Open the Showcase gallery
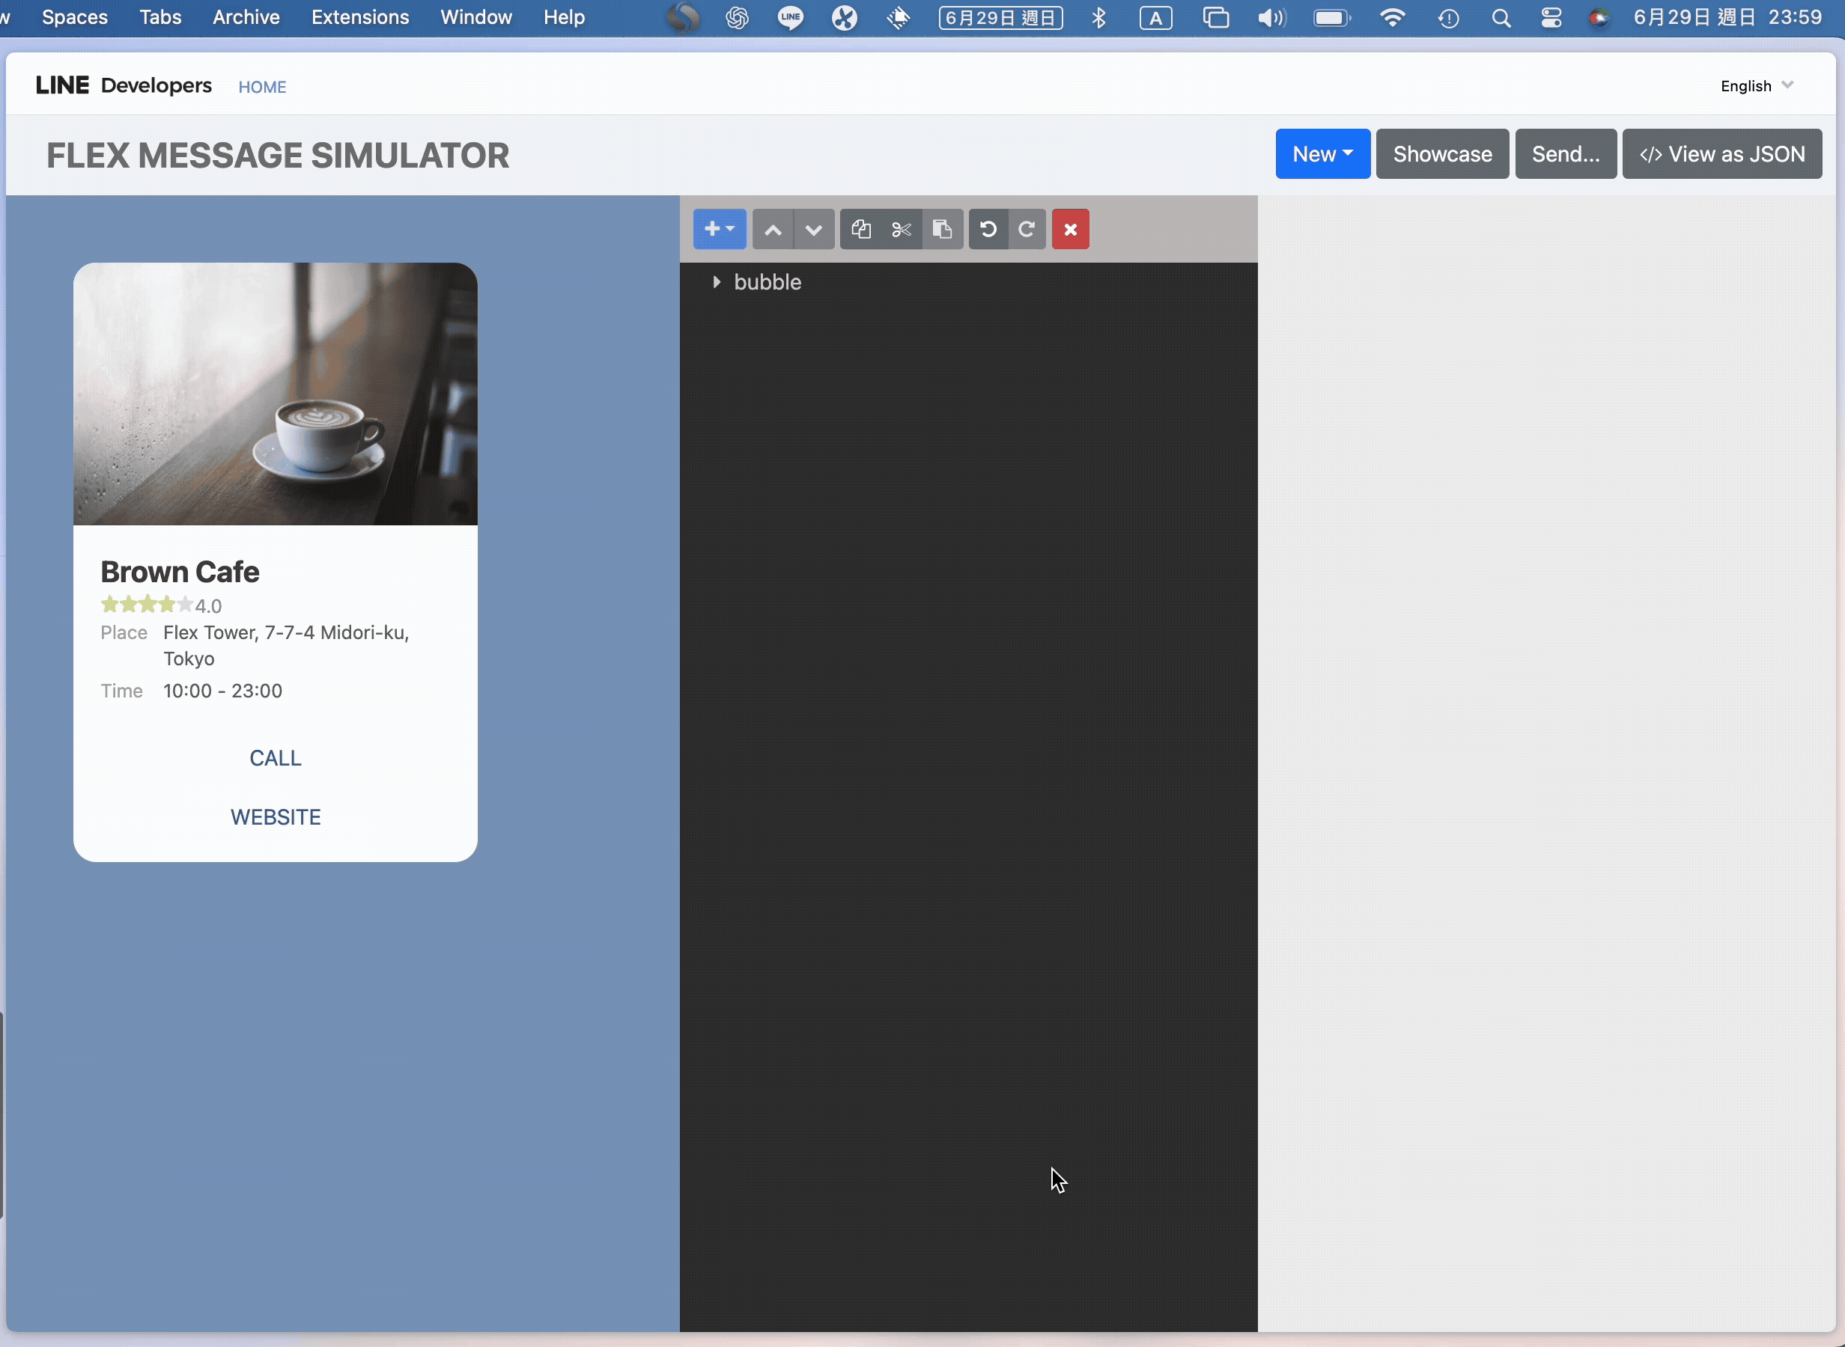Screen dimensions: 1845x1347 (1442, 154)
